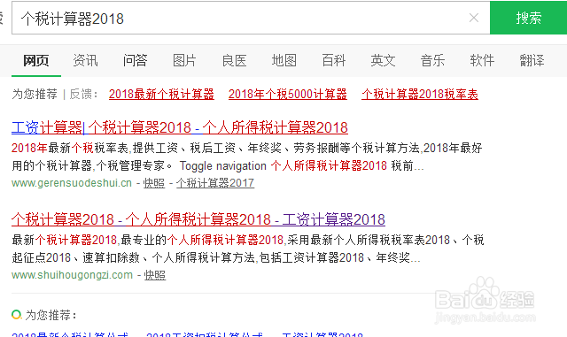Screen dimensions: 567x337
Task: Click the green 搜索 search button
Action: coord(528,18)
